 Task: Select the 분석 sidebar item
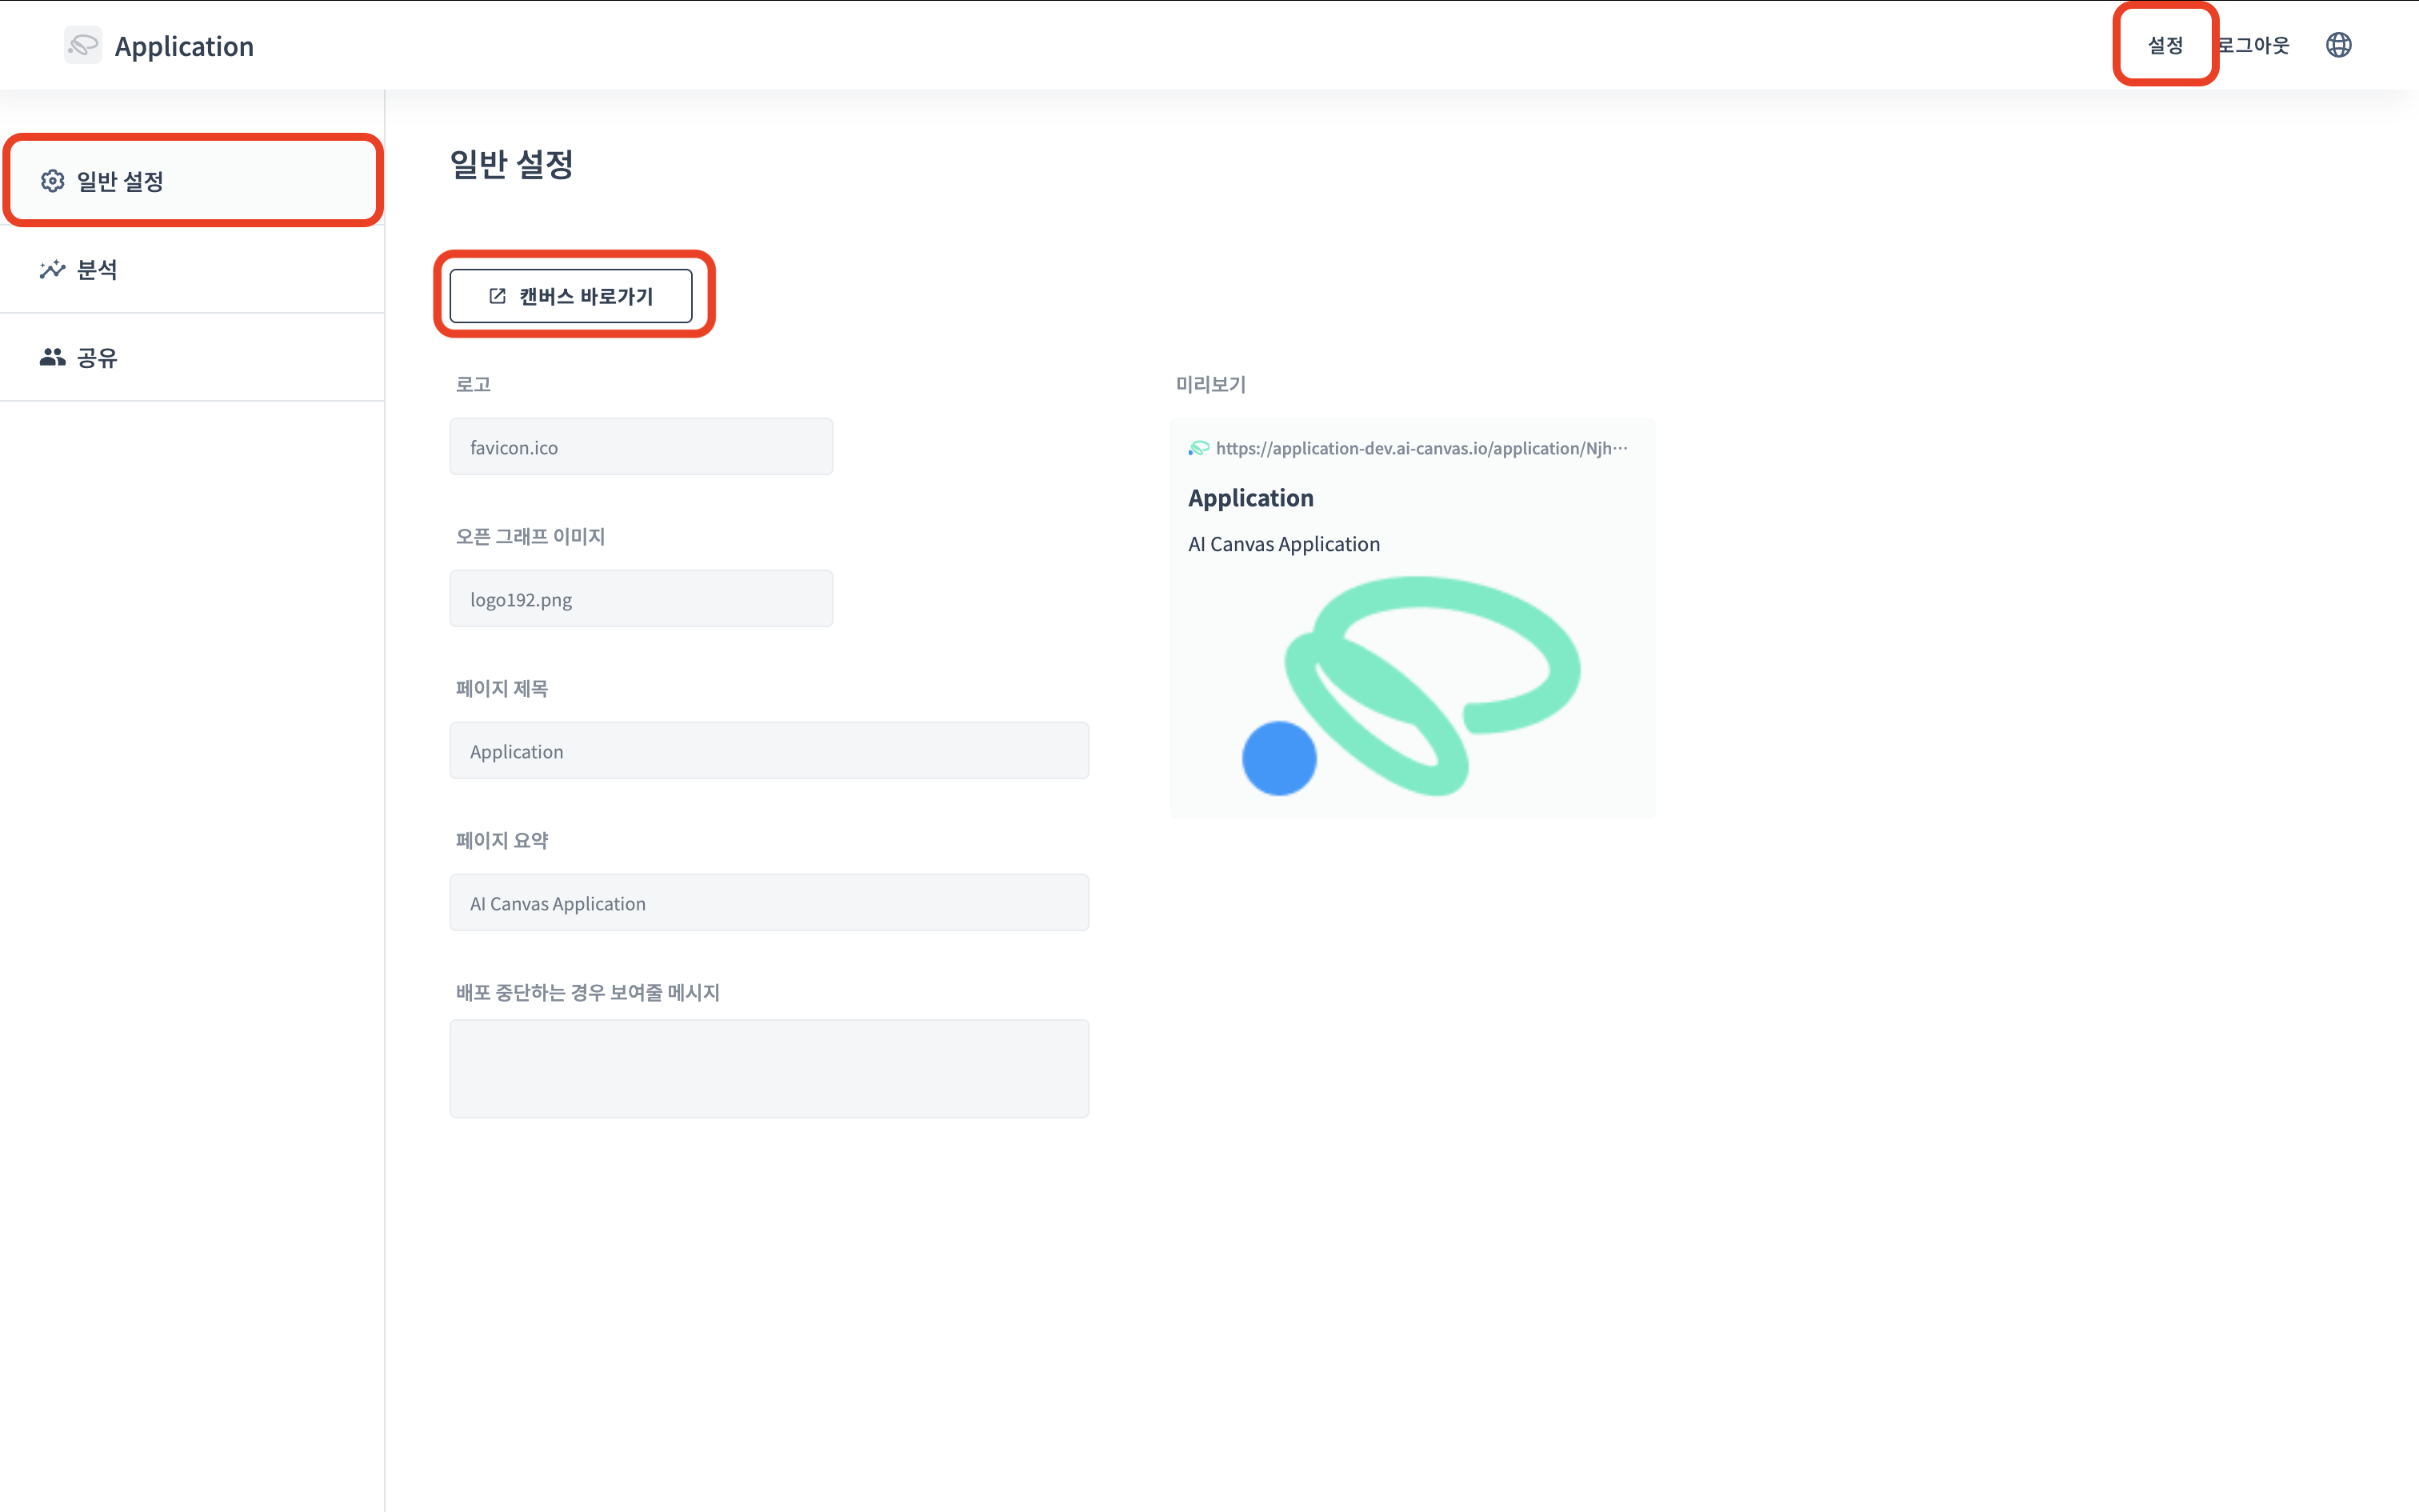[x=97, y=269]
